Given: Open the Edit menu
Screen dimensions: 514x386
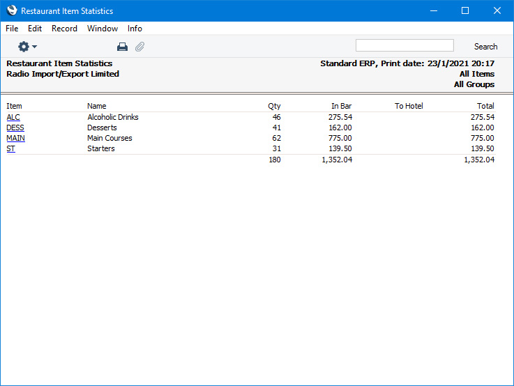Looking at the screenshot, I should coord(35,29).
